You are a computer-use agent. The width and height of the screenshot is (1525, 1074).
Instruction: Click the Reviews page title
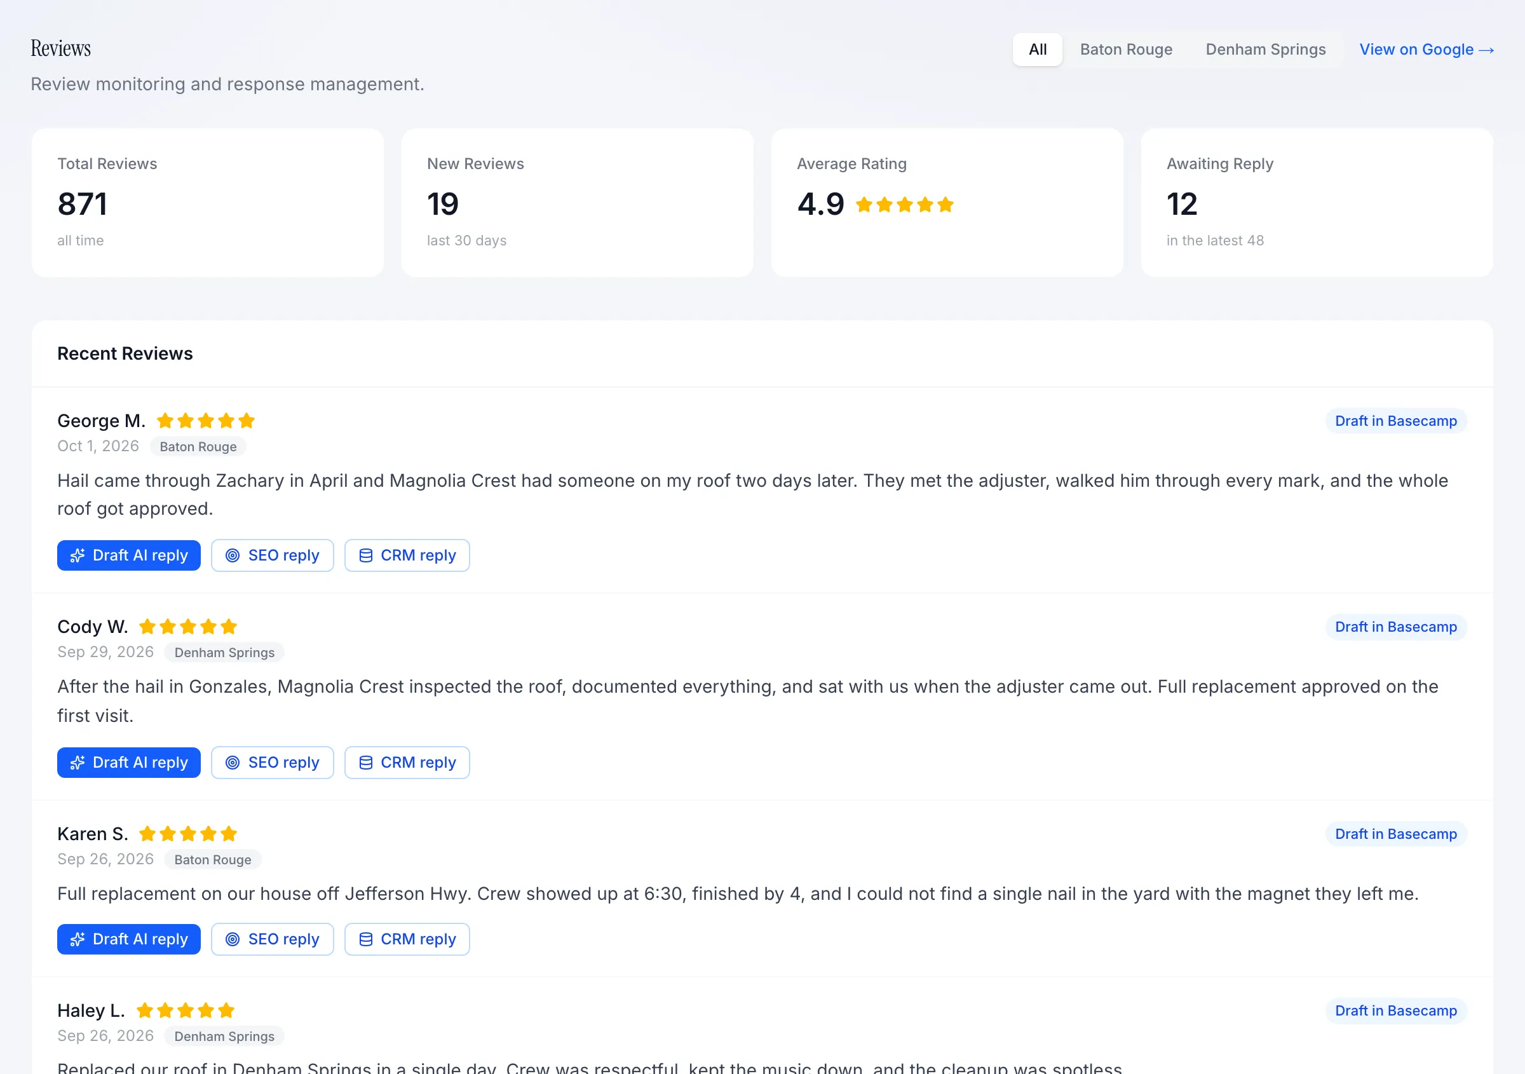coord(60,48)
